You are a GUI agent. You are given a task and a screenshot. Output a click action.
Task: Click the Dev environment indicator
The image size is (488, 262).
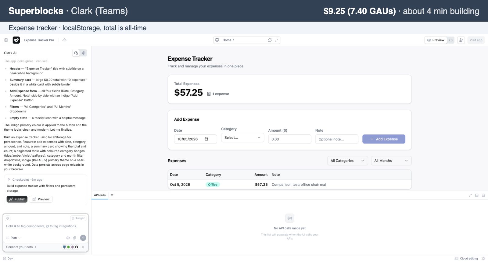8,258
